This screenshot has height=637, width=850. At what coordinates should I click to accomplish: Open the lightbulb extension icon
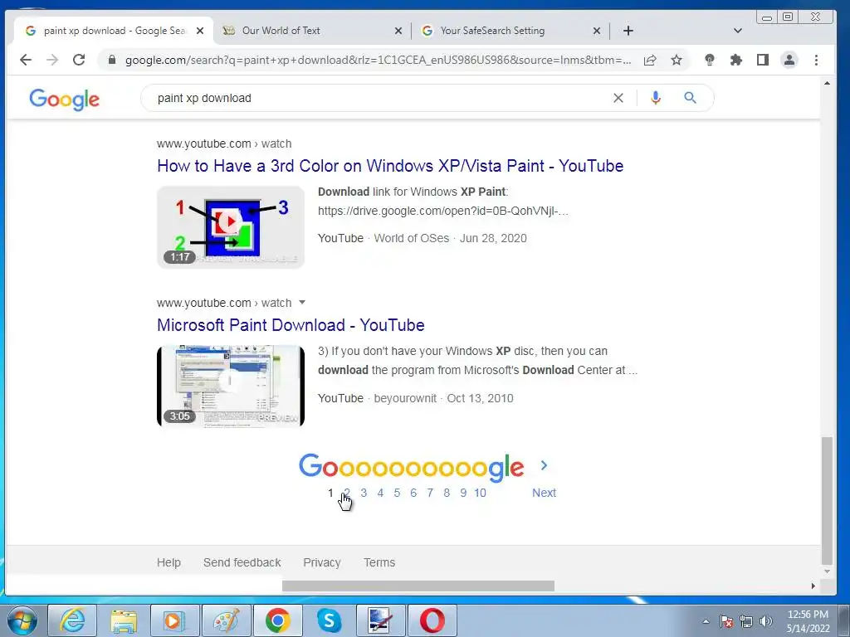coord(709,60)
